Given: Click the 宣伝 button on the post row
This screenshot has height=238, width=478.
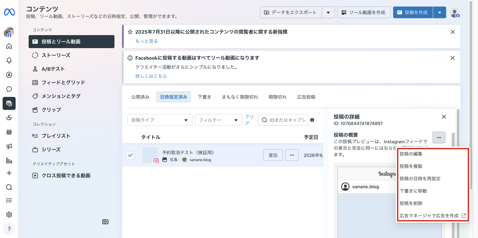Looking at the screenshot, I should [x=273, y=155].
